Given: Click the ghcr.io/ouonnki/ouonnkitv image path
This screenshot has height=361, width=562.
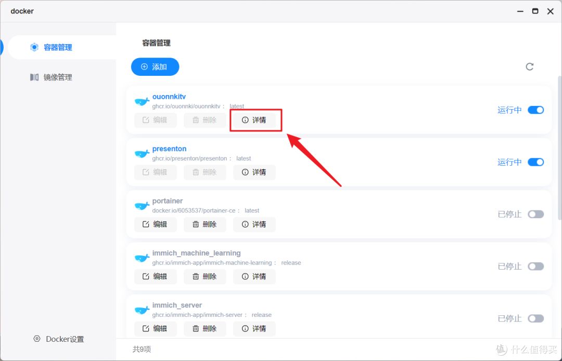Looking at the screenshot, I should (186, 106).
